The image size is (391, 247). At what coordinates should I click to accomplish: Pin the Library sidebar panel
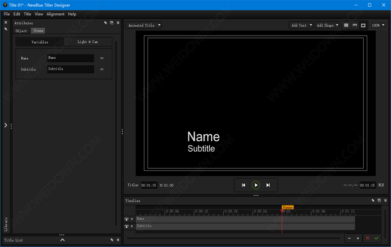6,29
